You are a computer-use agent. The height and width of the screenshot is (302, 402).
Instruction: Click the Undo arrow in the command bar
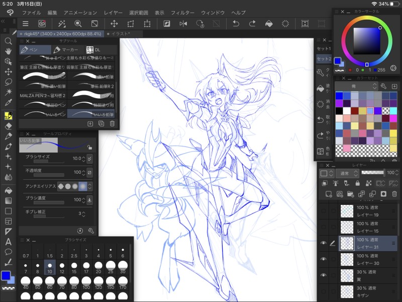[235, 24]
